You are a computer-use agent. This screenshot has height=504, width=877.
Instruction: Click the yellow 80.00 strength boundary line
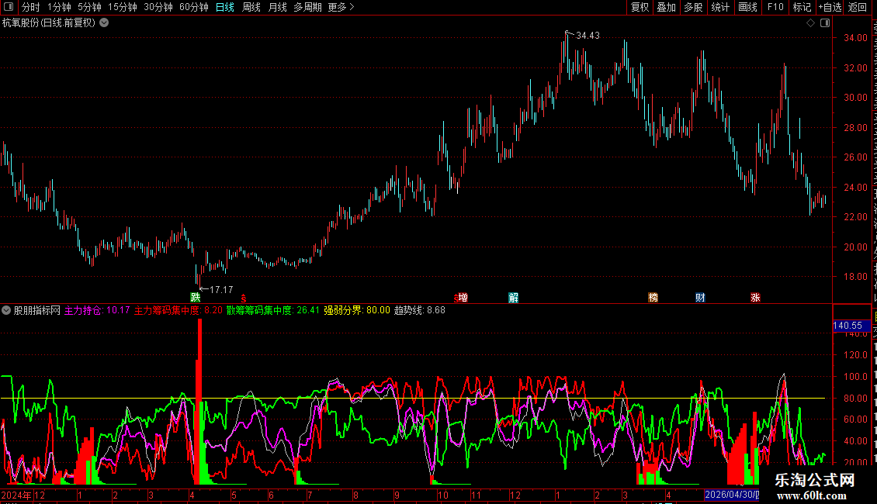[x=414, y=399]
